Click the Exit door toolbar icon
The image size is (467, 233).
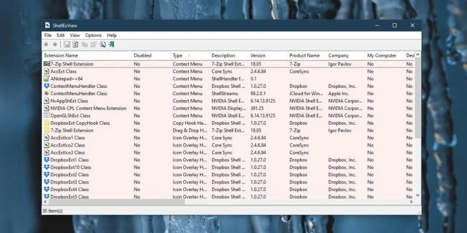click(x=111, y=44)
